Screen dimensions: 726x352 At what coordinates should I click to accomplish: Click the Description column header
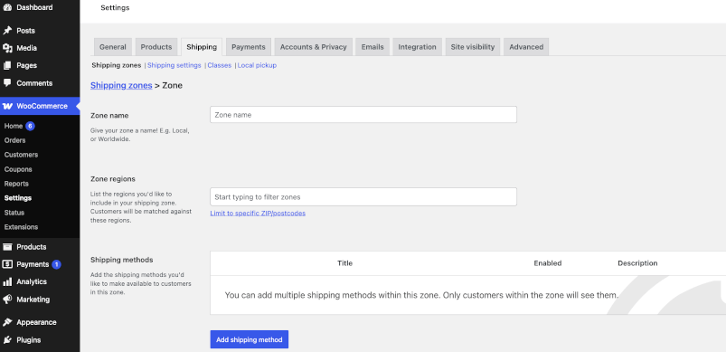pos(637,263)
